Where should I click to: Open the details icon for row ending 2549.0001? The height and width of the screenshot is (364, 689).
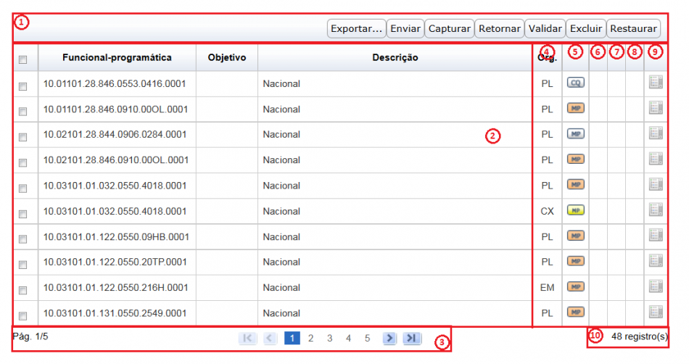pos(656,313)
